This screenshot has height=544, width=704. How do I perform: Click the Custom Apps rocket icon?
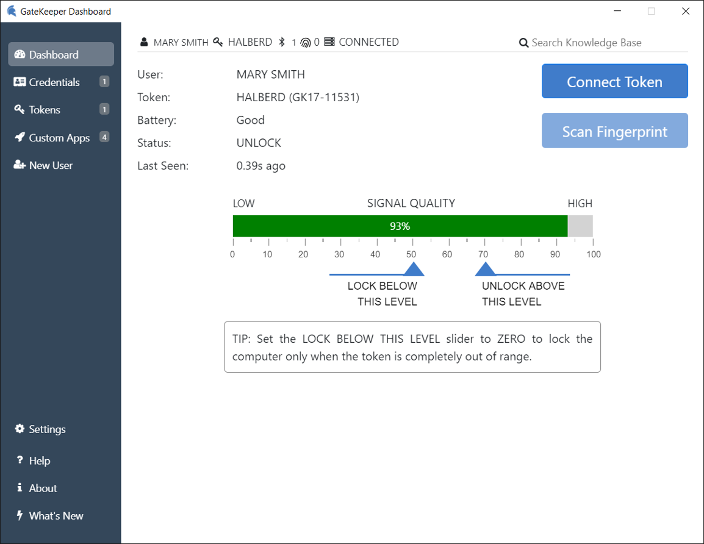click(20, 137)
